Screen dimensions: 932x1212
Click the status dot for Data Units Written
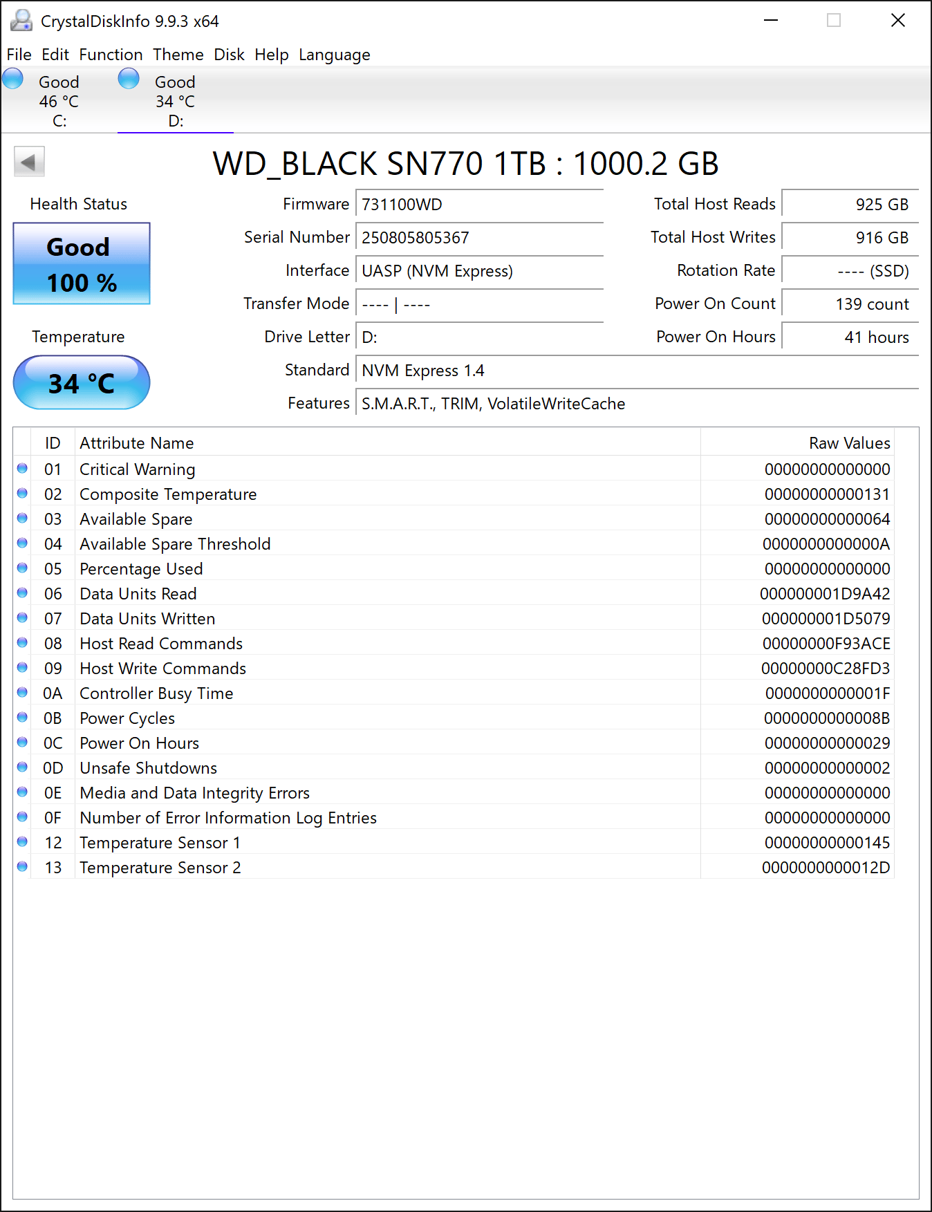(22, 618)
